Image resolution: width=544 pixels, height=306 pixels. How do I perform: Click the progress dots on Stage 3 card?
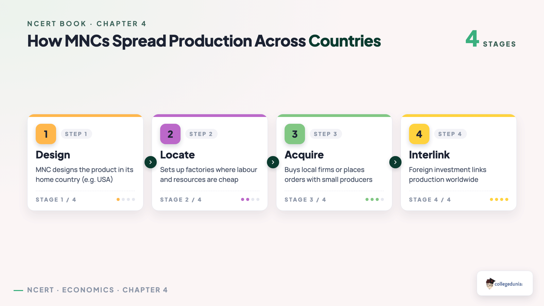click(x=375, y=200)
